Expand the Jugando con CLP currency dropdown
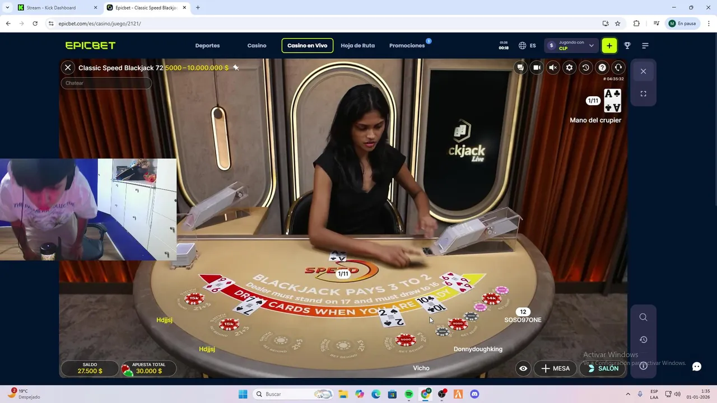The image size is (717, 403). point(571,45)
